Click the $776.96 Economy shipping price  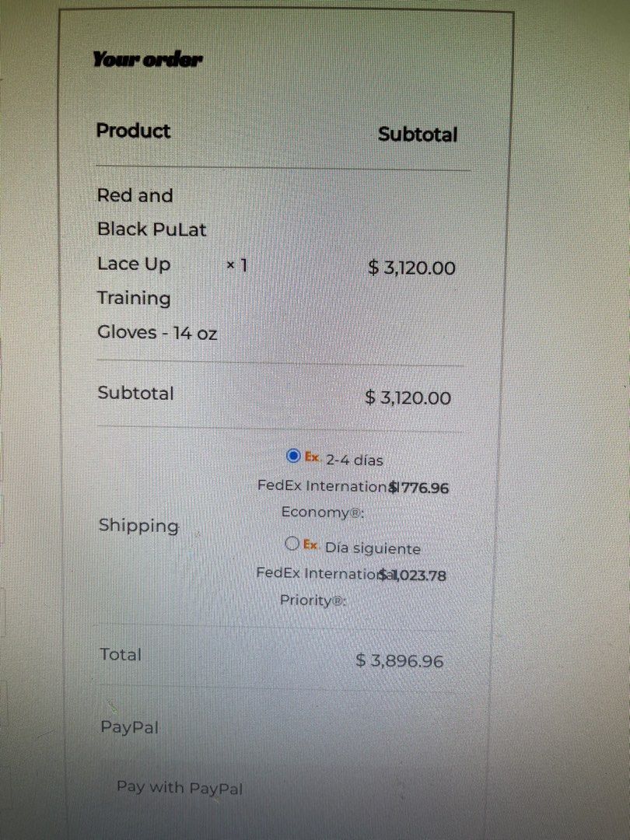click(x=420, y=488)
